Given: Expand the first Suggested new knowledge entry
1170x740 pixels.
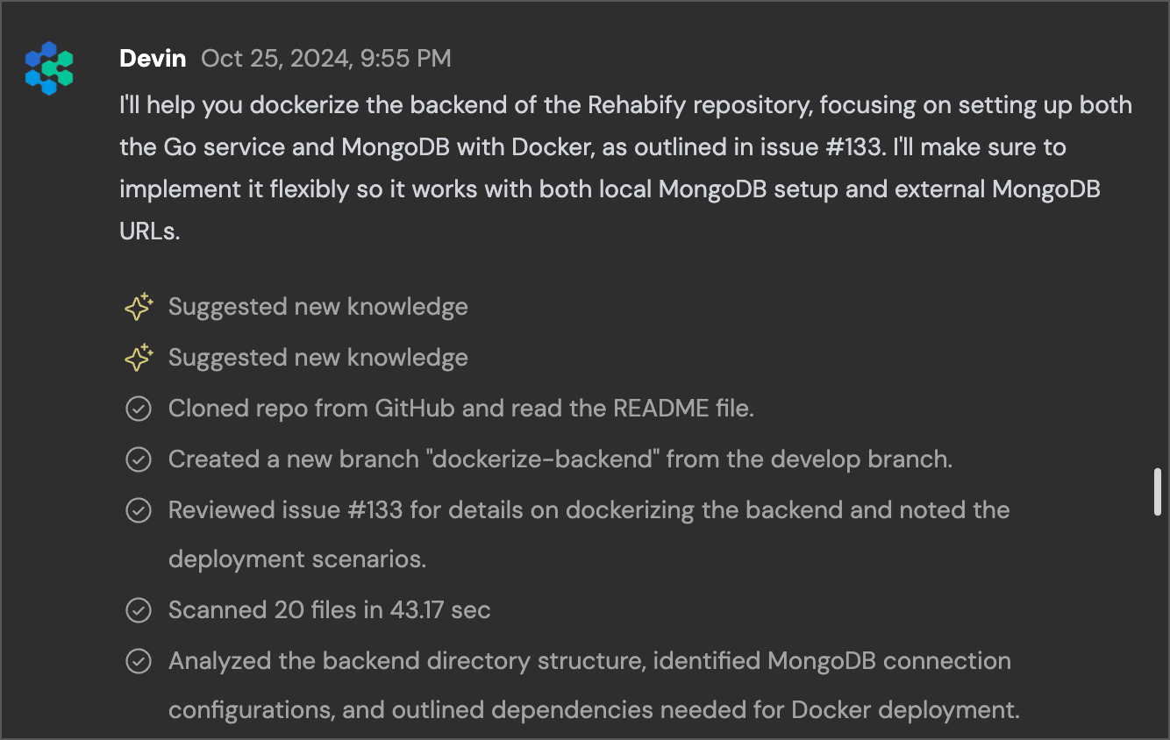Looking at the screenshot, I should [x=318, y=307].
